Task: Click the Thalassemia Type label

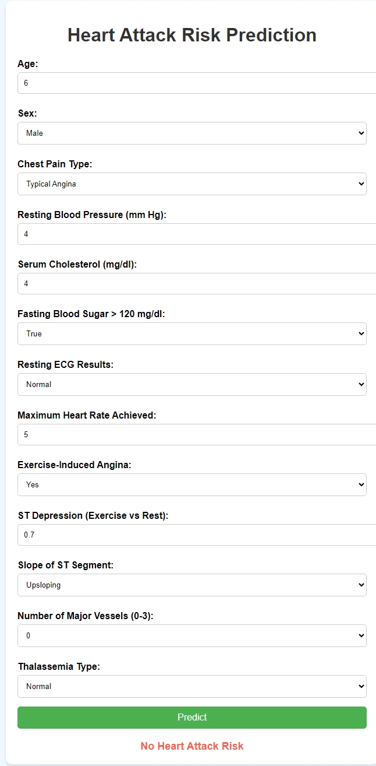Action: (59, 666)
